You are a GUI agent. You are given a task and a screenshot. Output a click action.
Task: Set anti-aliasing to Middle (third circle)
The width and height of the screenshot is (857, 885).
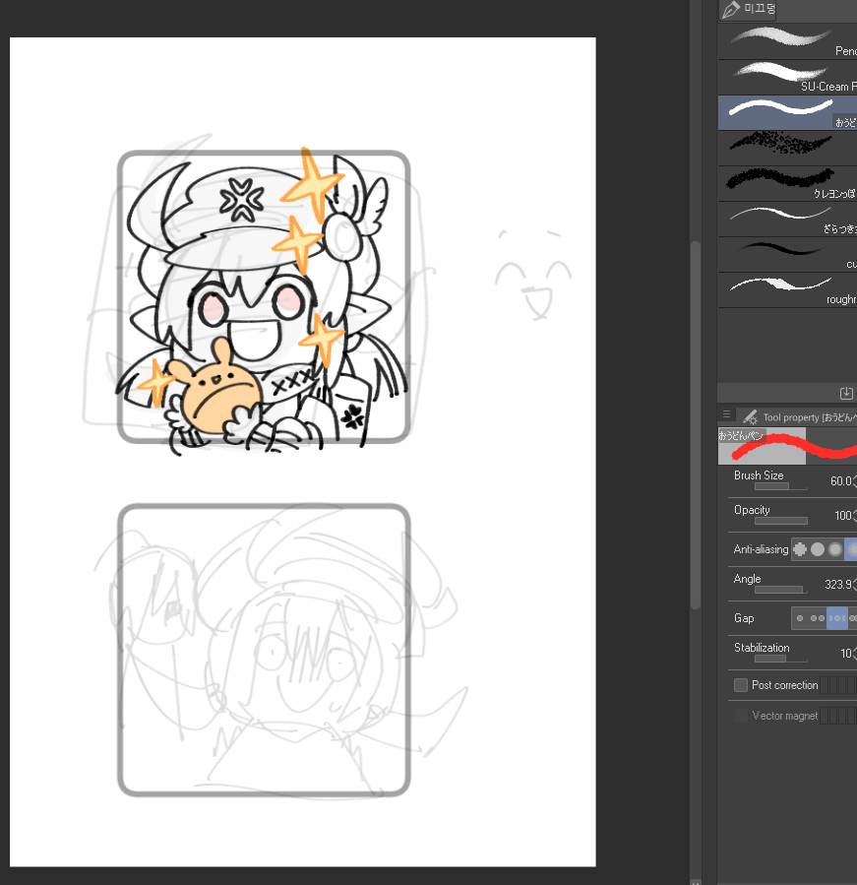pos(835,548)
